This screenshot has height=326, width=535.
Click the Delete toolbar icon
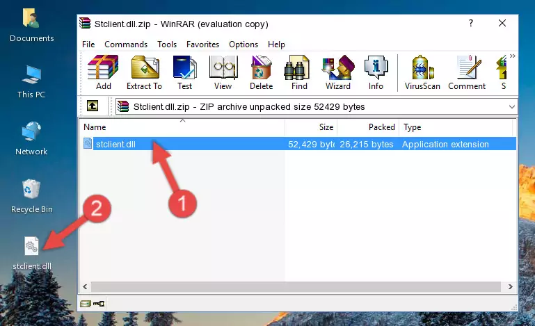[x=262, y=72]
